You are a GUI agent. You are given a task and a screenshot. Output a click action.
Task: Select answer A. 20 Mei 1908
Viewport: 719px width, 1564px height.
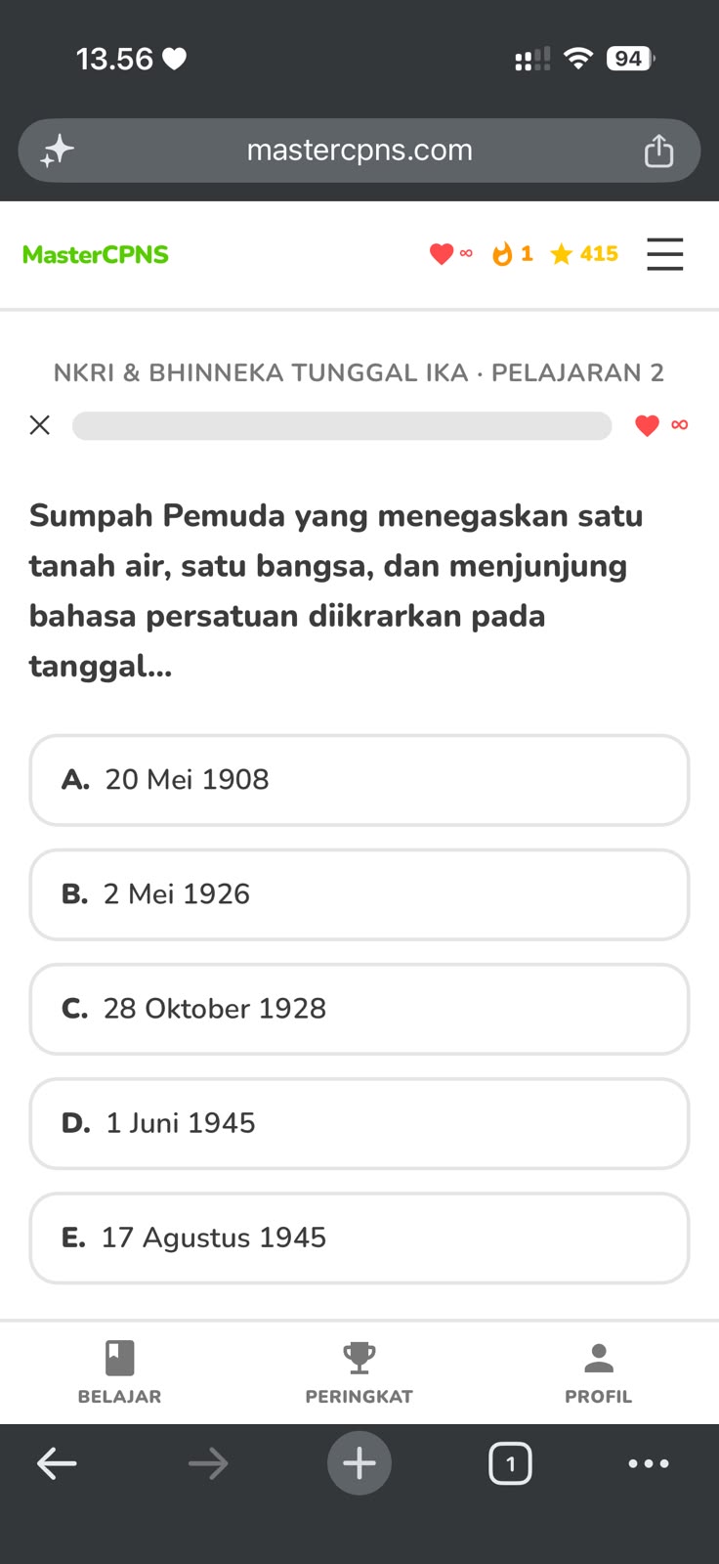pyautogui.click(x=359, y=780)
